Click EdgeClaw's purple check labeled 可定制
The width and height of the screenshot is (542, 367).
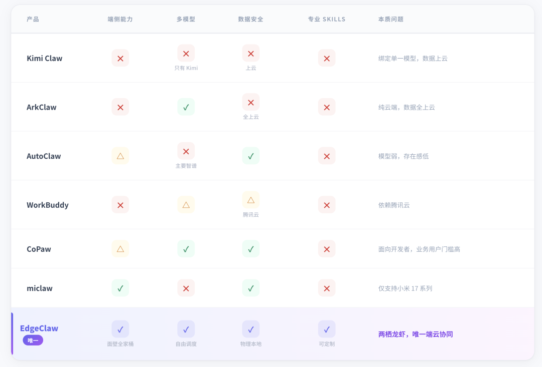click(327, 329)
